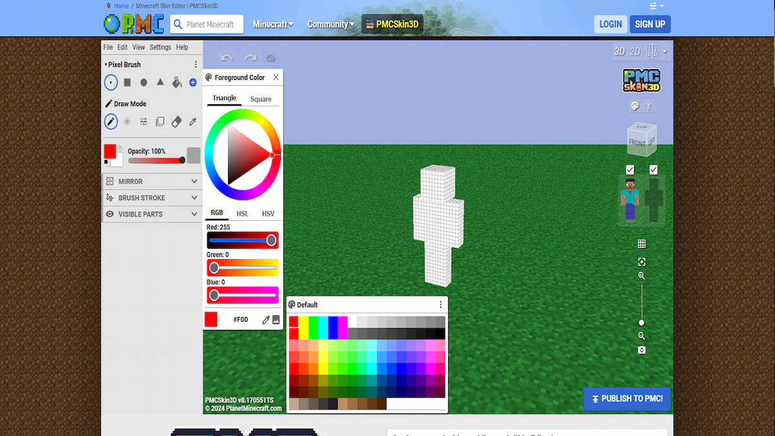Click the SIGN UP button
Screen dimensions: 775x436
point(650,24)
